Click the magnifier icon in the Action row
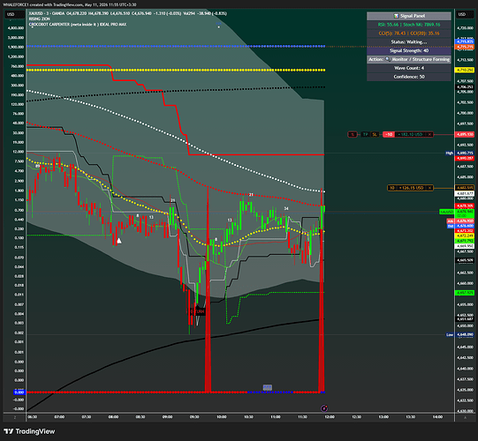This screenshot has height=441, width=478. pos(388,59)
